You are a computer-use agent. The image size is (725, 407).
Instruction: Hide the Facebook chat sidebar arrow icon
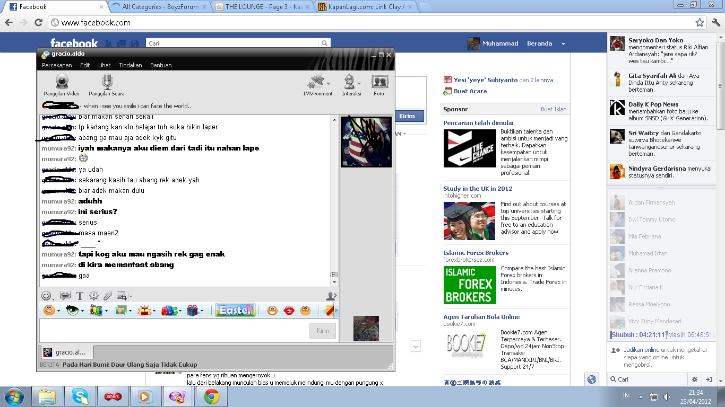[x=709, y=379]
